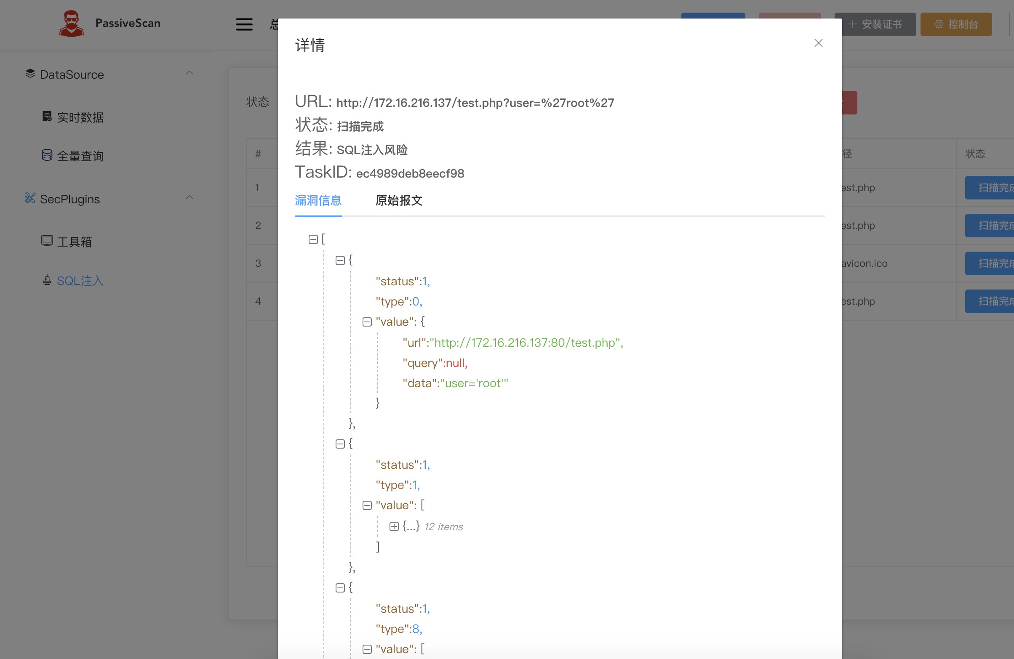The height and width of the screenshot is (659, 1014).
Task: Switch to the 原始报文 tab
Action: (x=398, y=200)
